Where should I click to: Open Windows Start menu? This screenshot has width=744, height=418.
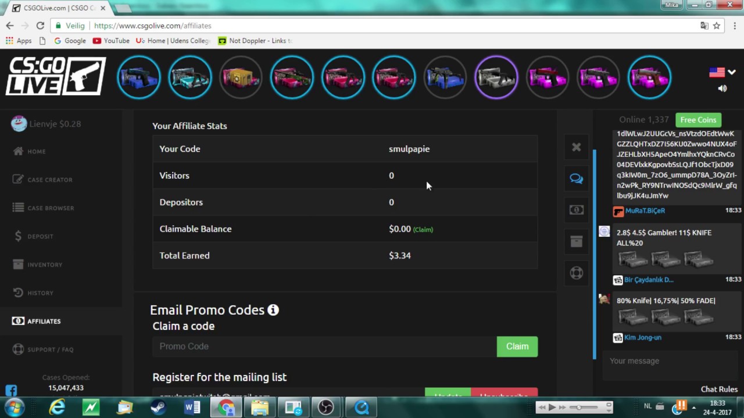(14, 407)
